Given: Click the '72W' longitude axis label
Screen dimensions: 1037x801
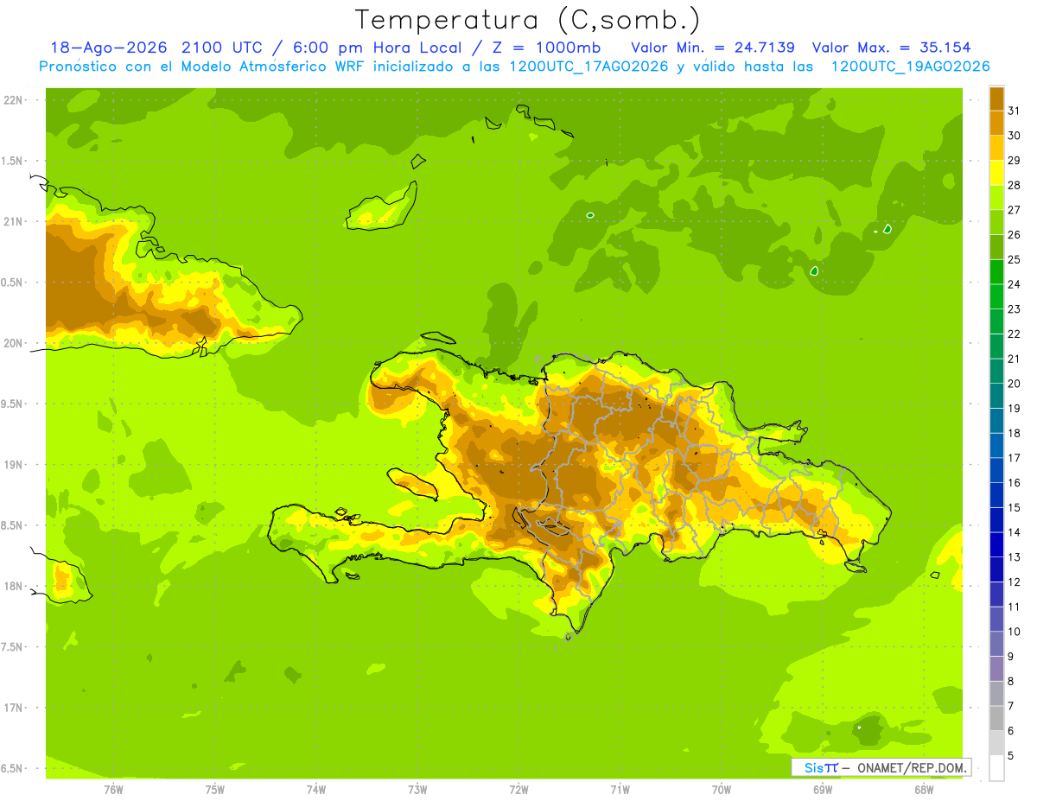Looking at the screenshot, I should point(519,789).
